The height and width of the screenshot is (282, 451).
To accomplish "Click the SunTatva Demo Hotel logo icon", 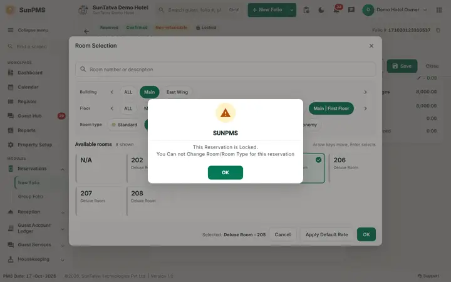I will point(83,10).
